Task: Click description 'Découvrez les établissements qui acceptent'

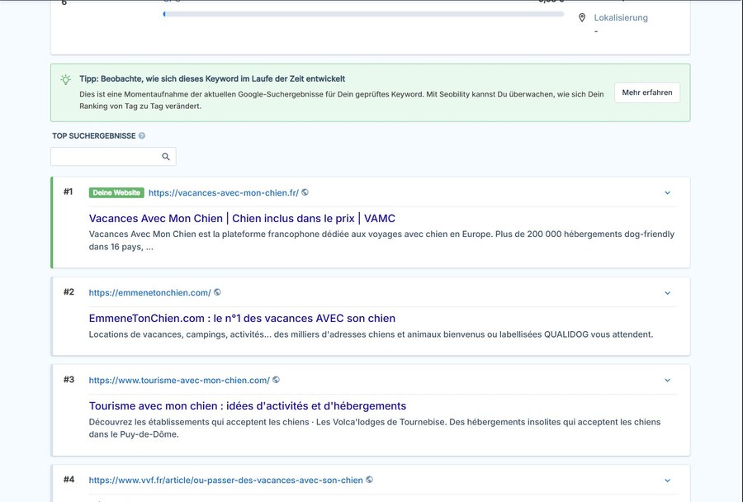Action: 374,428
